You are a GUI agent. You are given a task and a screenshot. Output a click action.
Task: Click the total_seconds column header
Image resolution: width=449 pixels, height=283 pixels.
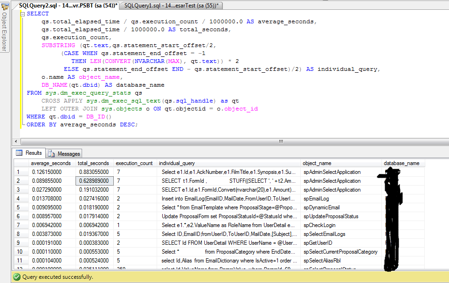[94, 163]
